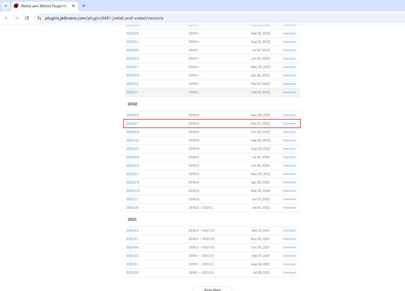Image resolution: width=405 pixels, height=291 pixels.
Task: Download the Mar 02, 2022 release
Action: click(x=289, y=191)
